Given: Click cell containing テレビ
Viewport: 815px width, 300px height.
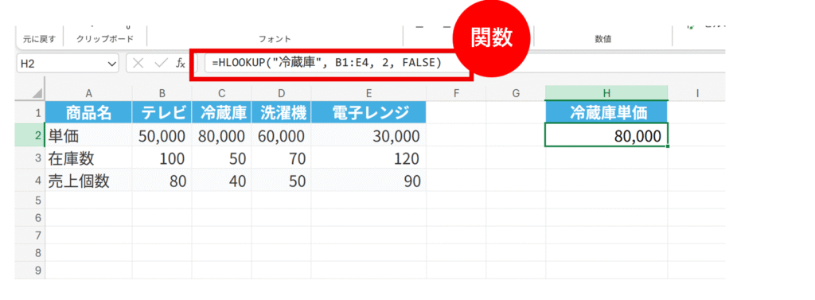Looking at the screenshot, I should 162,112.
